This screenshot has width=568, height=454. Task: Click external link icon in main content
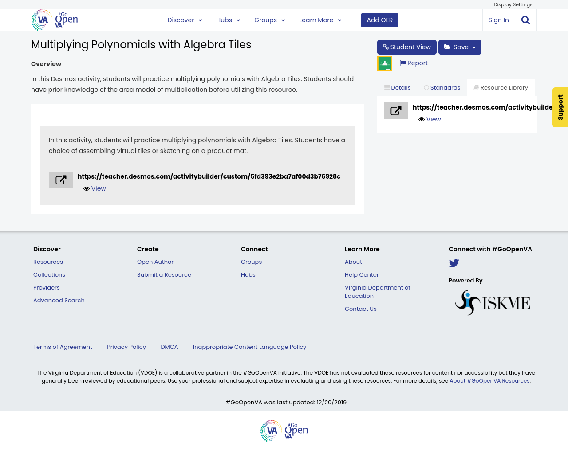(61, 180)
